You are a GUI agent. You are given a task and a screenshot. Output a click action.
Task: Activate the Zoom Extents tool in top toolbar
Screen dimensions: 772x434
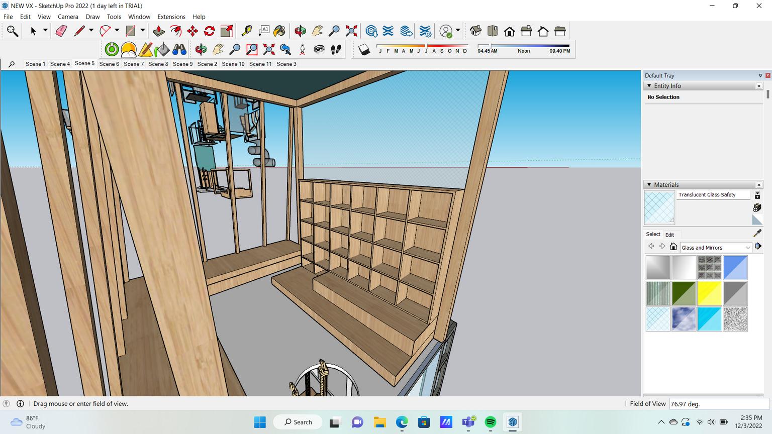click(x=351, y=31)
